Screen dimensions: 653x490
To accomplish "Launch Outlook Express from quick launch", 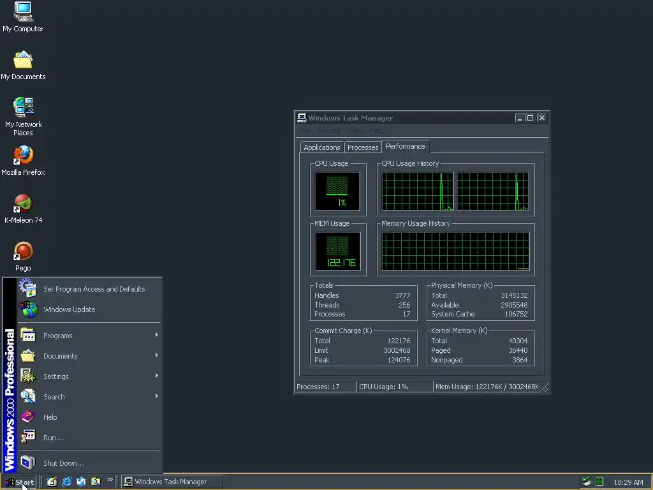I will pyautogui.click(x=81, y=482).
